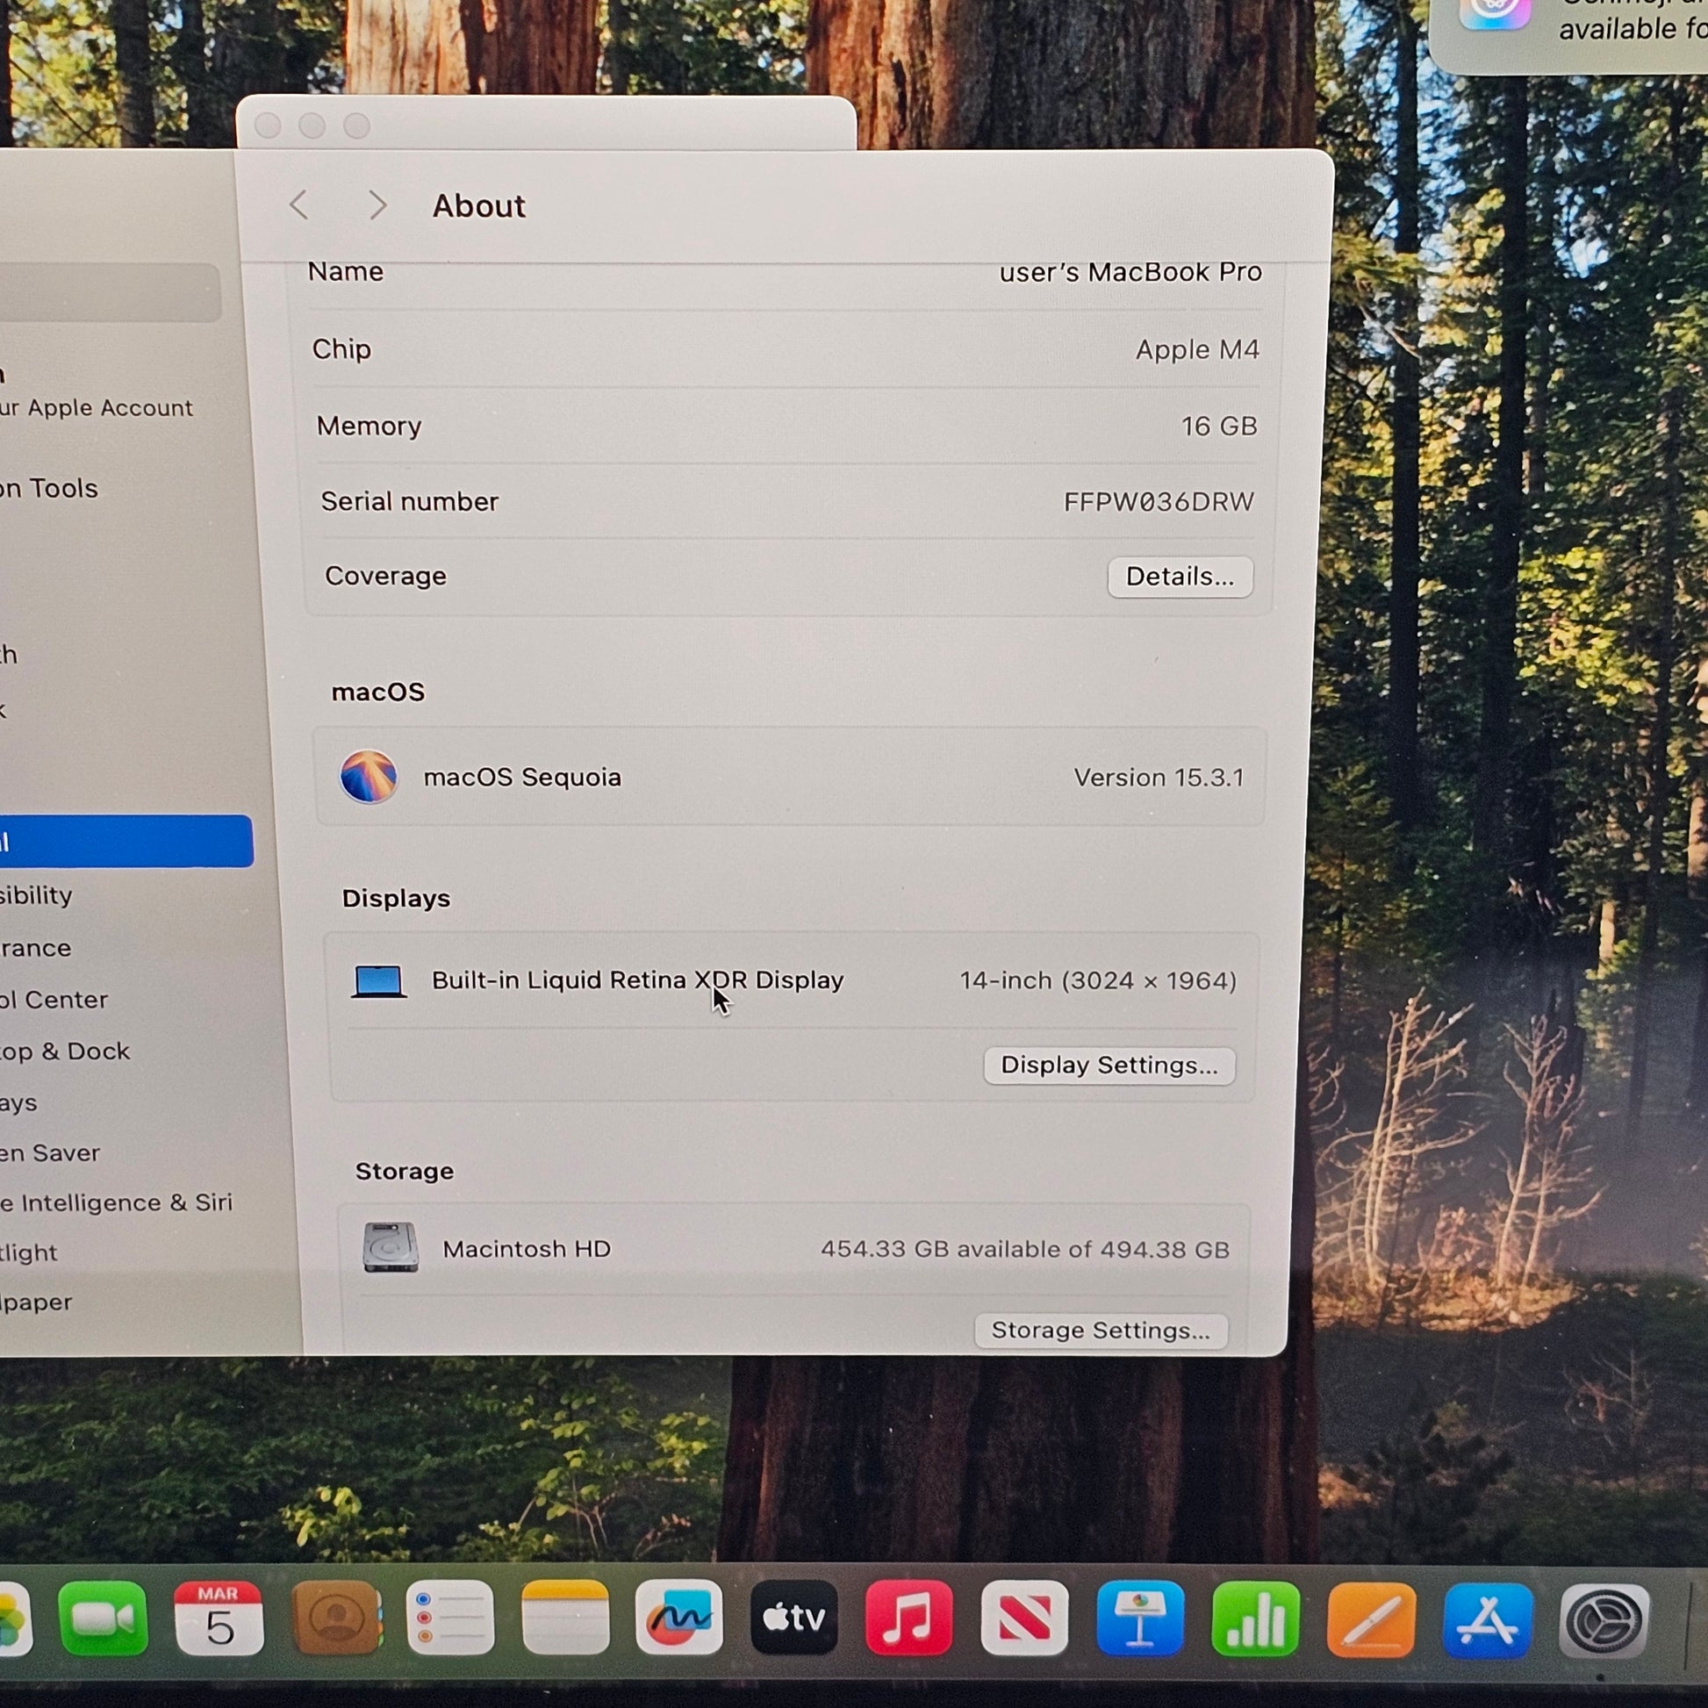1708x1708 pixels.
Task: Open FaceTime from the Dock
Action: 103,1618
